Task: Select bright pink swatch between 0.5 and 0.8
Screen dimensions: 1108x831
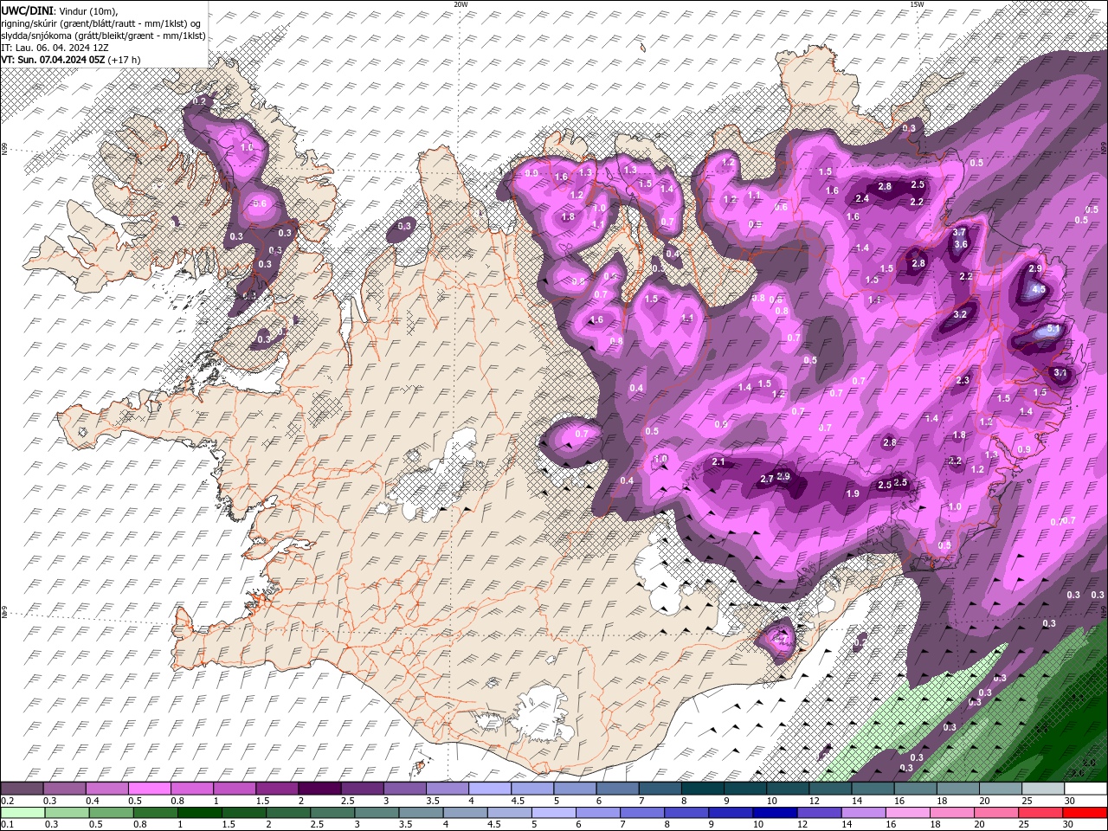Action: click(149, 788)
